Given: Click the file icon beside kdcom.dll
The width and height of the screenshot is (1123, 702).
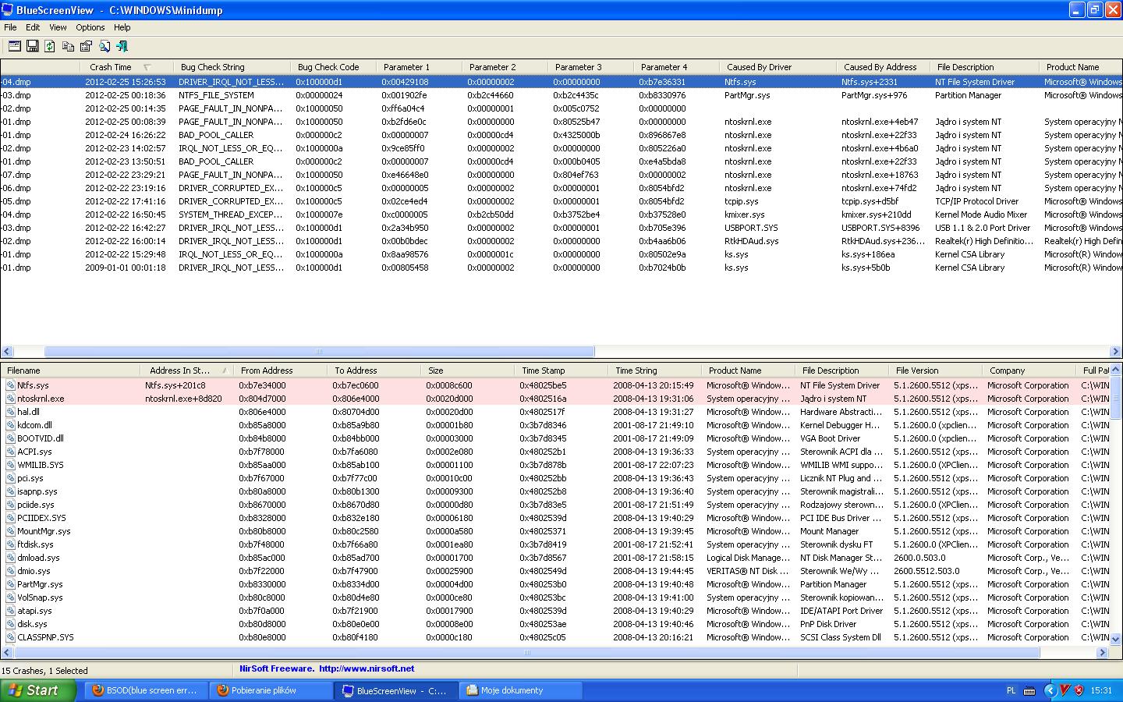Looking at the screenshot, I should point(10,425).
